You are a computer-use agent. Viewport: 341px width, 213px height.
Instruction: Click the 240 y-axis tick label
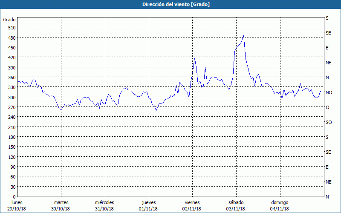pyautogui.click(x=12, y=117)
